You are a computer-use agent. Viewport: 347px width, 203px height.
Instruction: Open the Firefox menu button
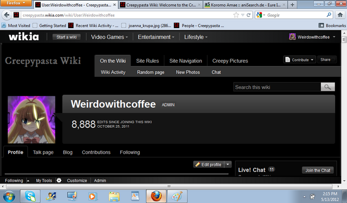point(16,3)
